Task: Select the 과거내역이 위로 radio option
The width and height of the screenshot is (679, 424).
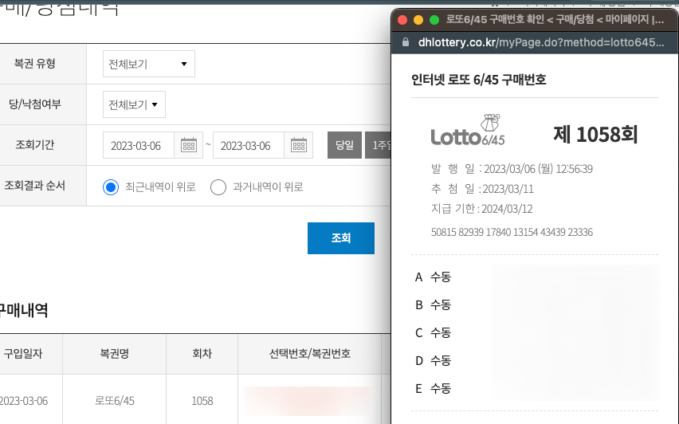Action: click(x=218, y=187)
